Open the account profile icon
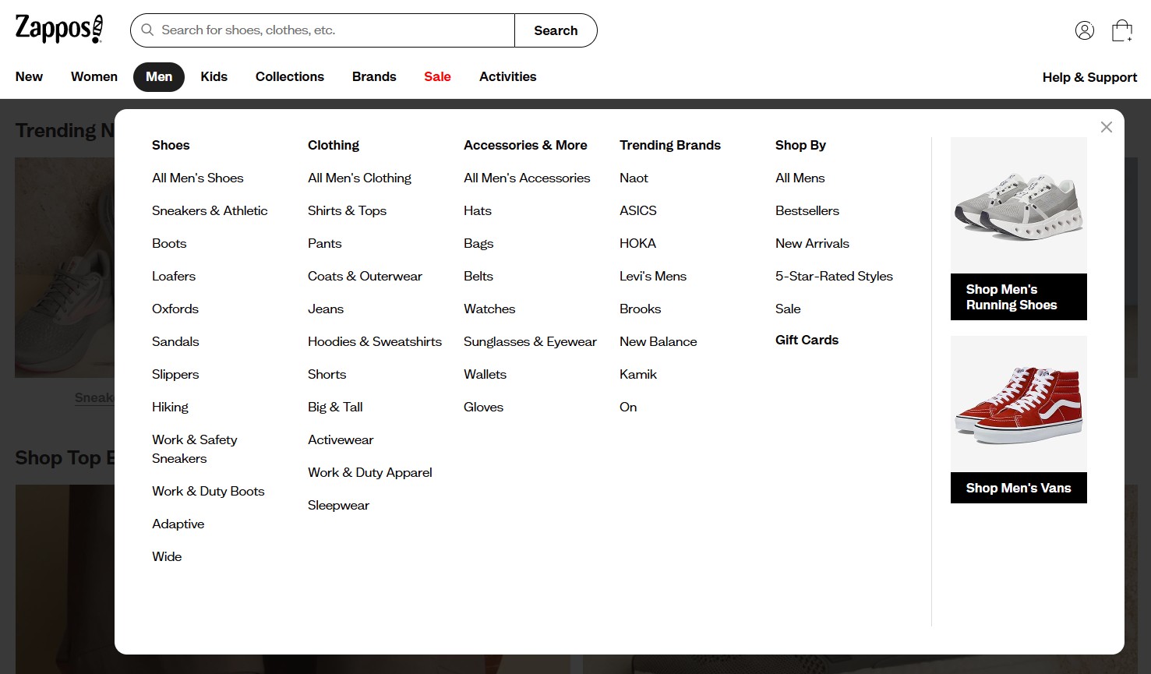 [x=1084, y=30]
